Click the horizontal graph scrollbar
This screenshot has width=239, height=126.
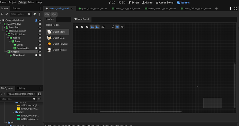[141, 112]
